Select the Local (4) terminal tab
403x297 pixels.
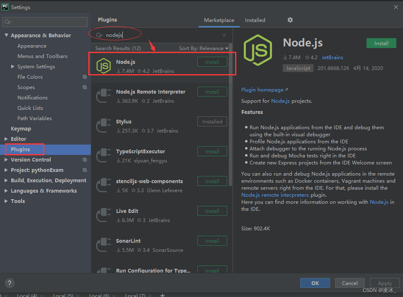tap(27, 295)
